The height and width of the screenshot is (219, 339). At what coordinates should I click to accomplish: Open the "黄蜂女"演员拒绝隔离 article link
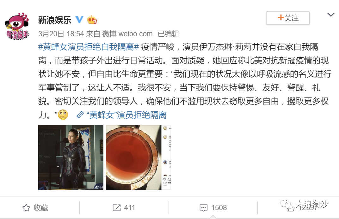click(126, 115)
